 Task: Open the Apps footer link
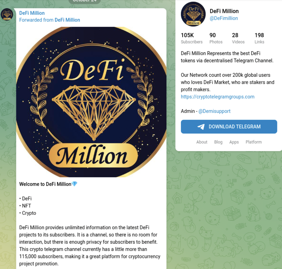click(234, 142)
